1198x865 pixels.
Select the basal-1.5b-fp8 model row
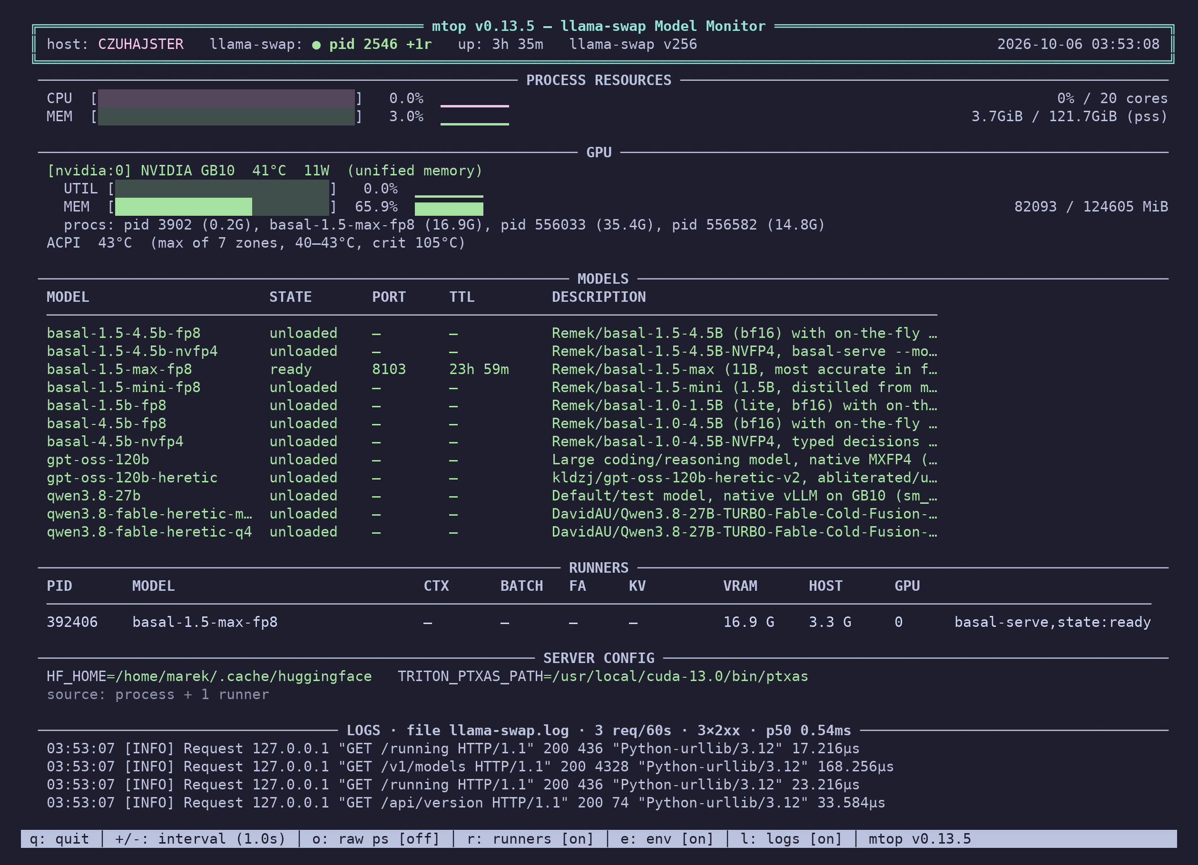click(x=492, y=406)
